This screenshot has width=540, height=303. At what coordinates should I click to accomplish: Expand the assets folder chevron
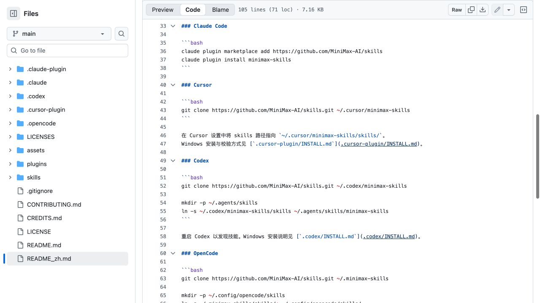(x=10, y=150)
